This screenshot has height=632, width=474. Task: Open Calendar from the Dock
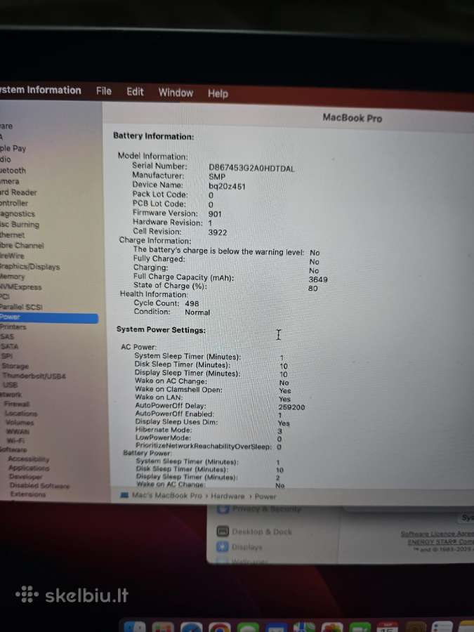(x=388, y=627)
